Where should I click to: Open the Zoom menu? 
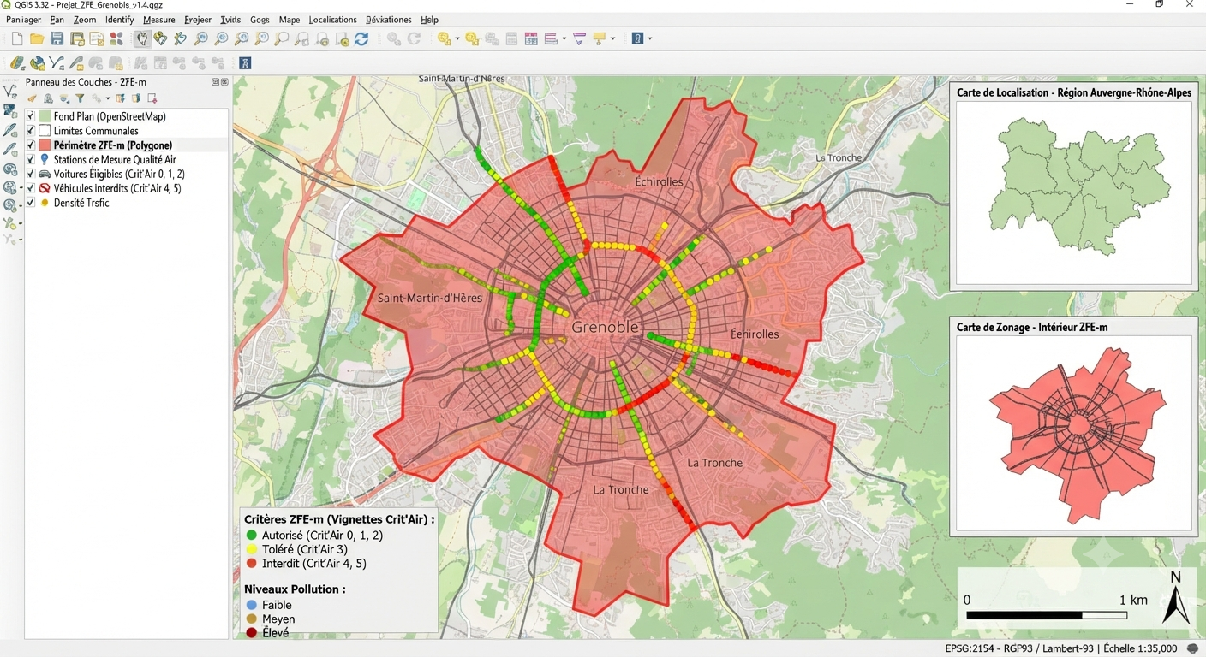click(85, 20)
